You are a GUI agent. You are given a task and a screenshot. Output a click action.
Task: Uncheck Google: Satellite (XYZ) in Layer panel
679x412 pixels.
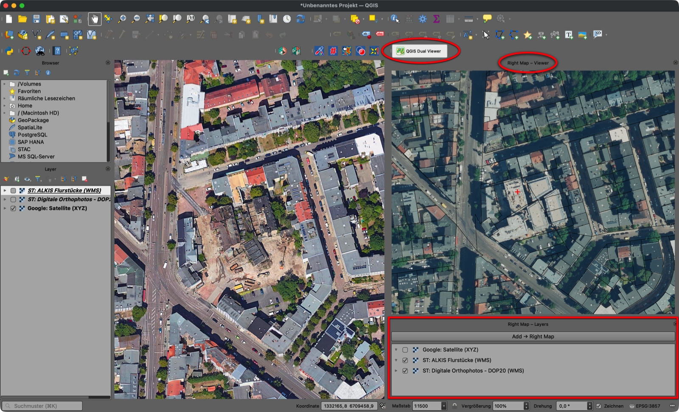(x=13, y=208)
